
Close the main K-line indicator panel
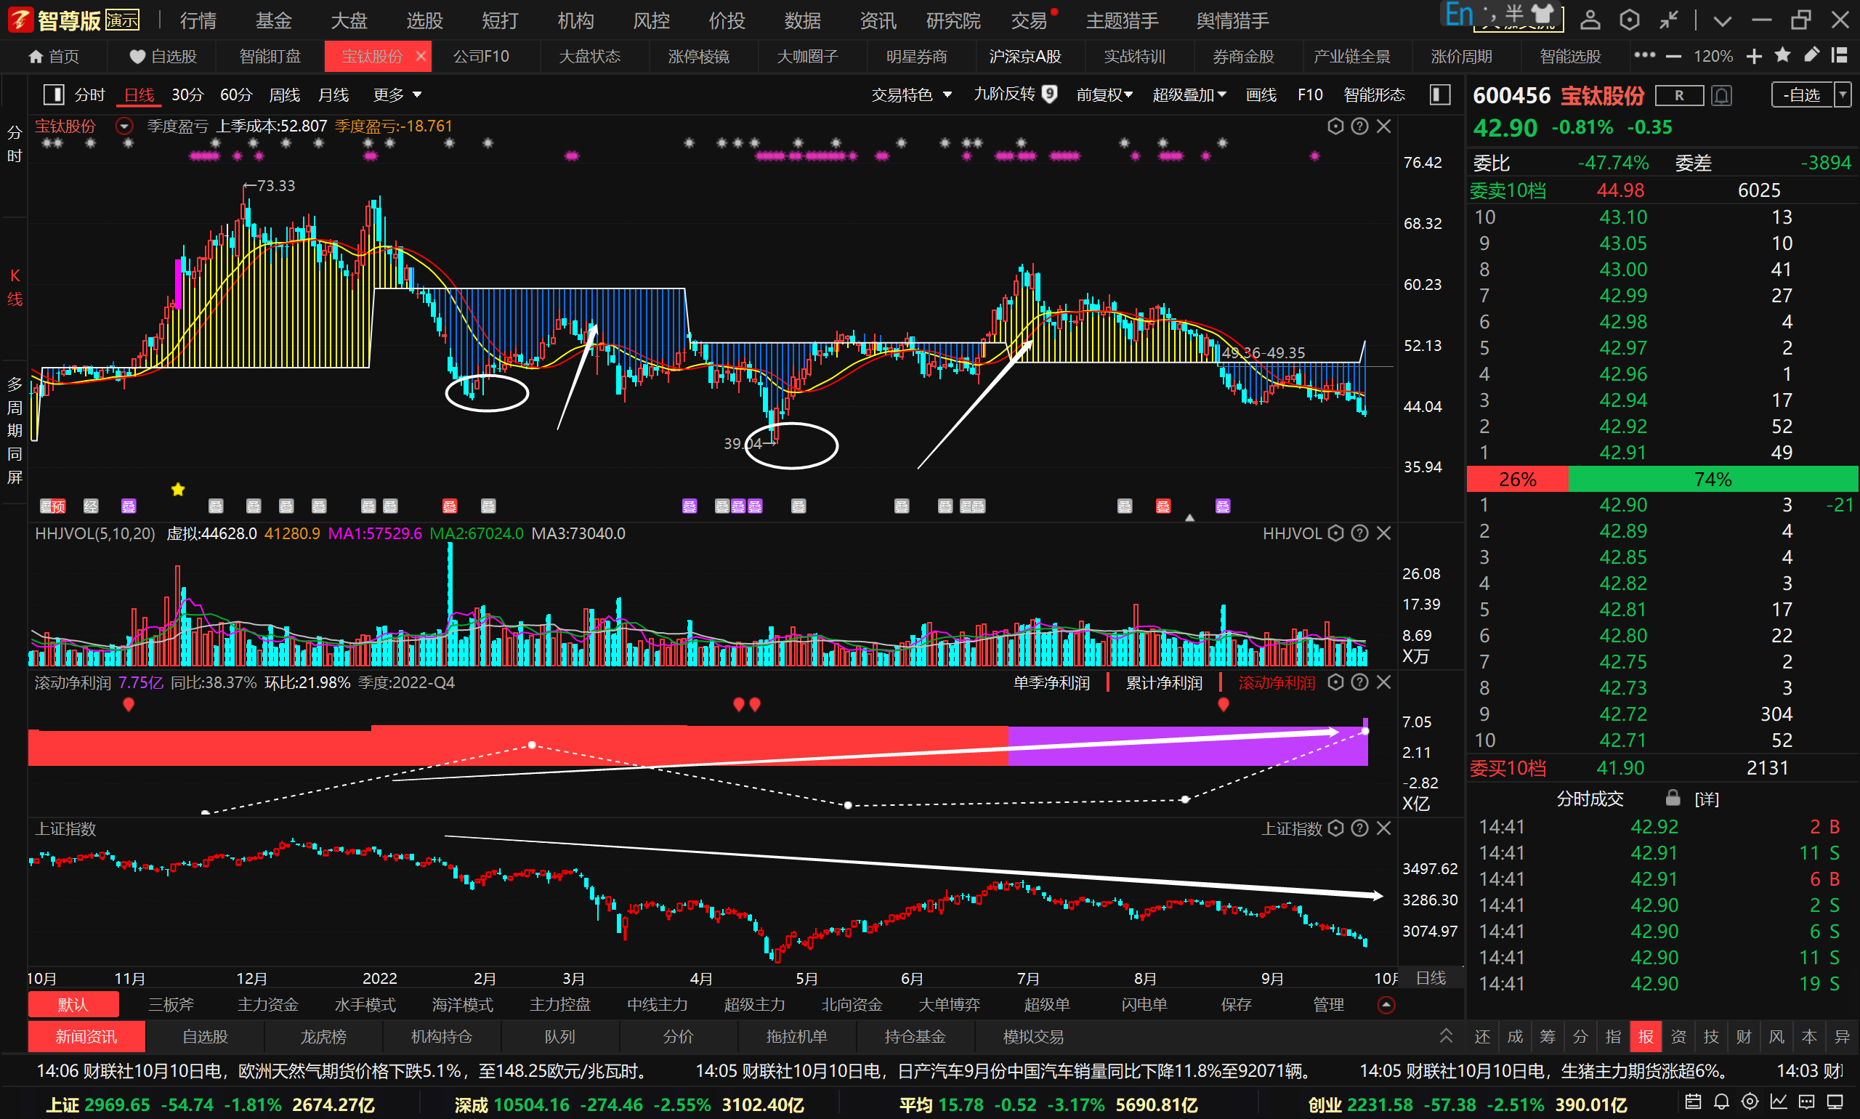[1383, 126]
